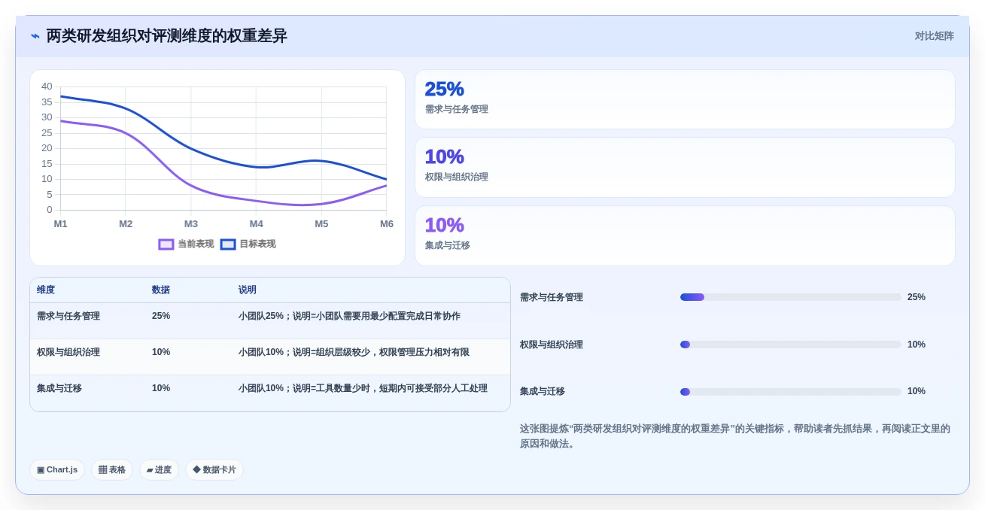Click explanation starting 小团队25%
Screen dimensions: 985x510
349,316
